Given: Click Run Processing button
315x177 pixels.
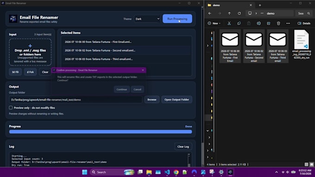Looking at the screenshot, I should point(177,18).
